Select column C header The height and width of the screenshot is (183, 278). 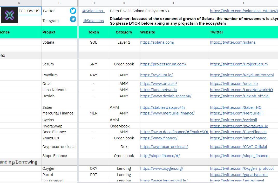point(93,3)
